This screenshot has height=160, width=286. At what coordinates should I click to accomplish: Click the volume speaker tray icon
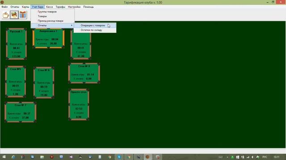pyautogui.click(x=252, y=157)
